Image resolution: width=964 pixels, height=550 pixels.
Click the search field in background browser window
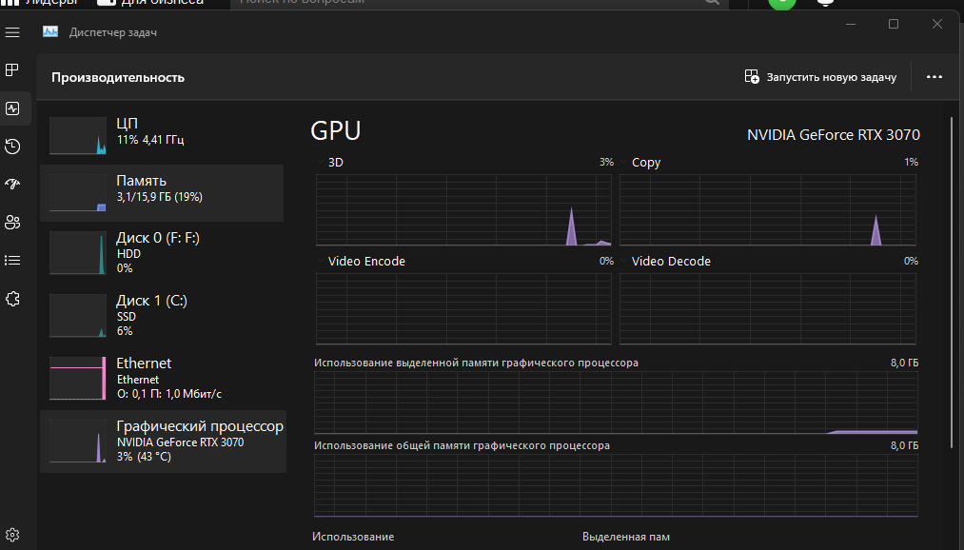480,3
